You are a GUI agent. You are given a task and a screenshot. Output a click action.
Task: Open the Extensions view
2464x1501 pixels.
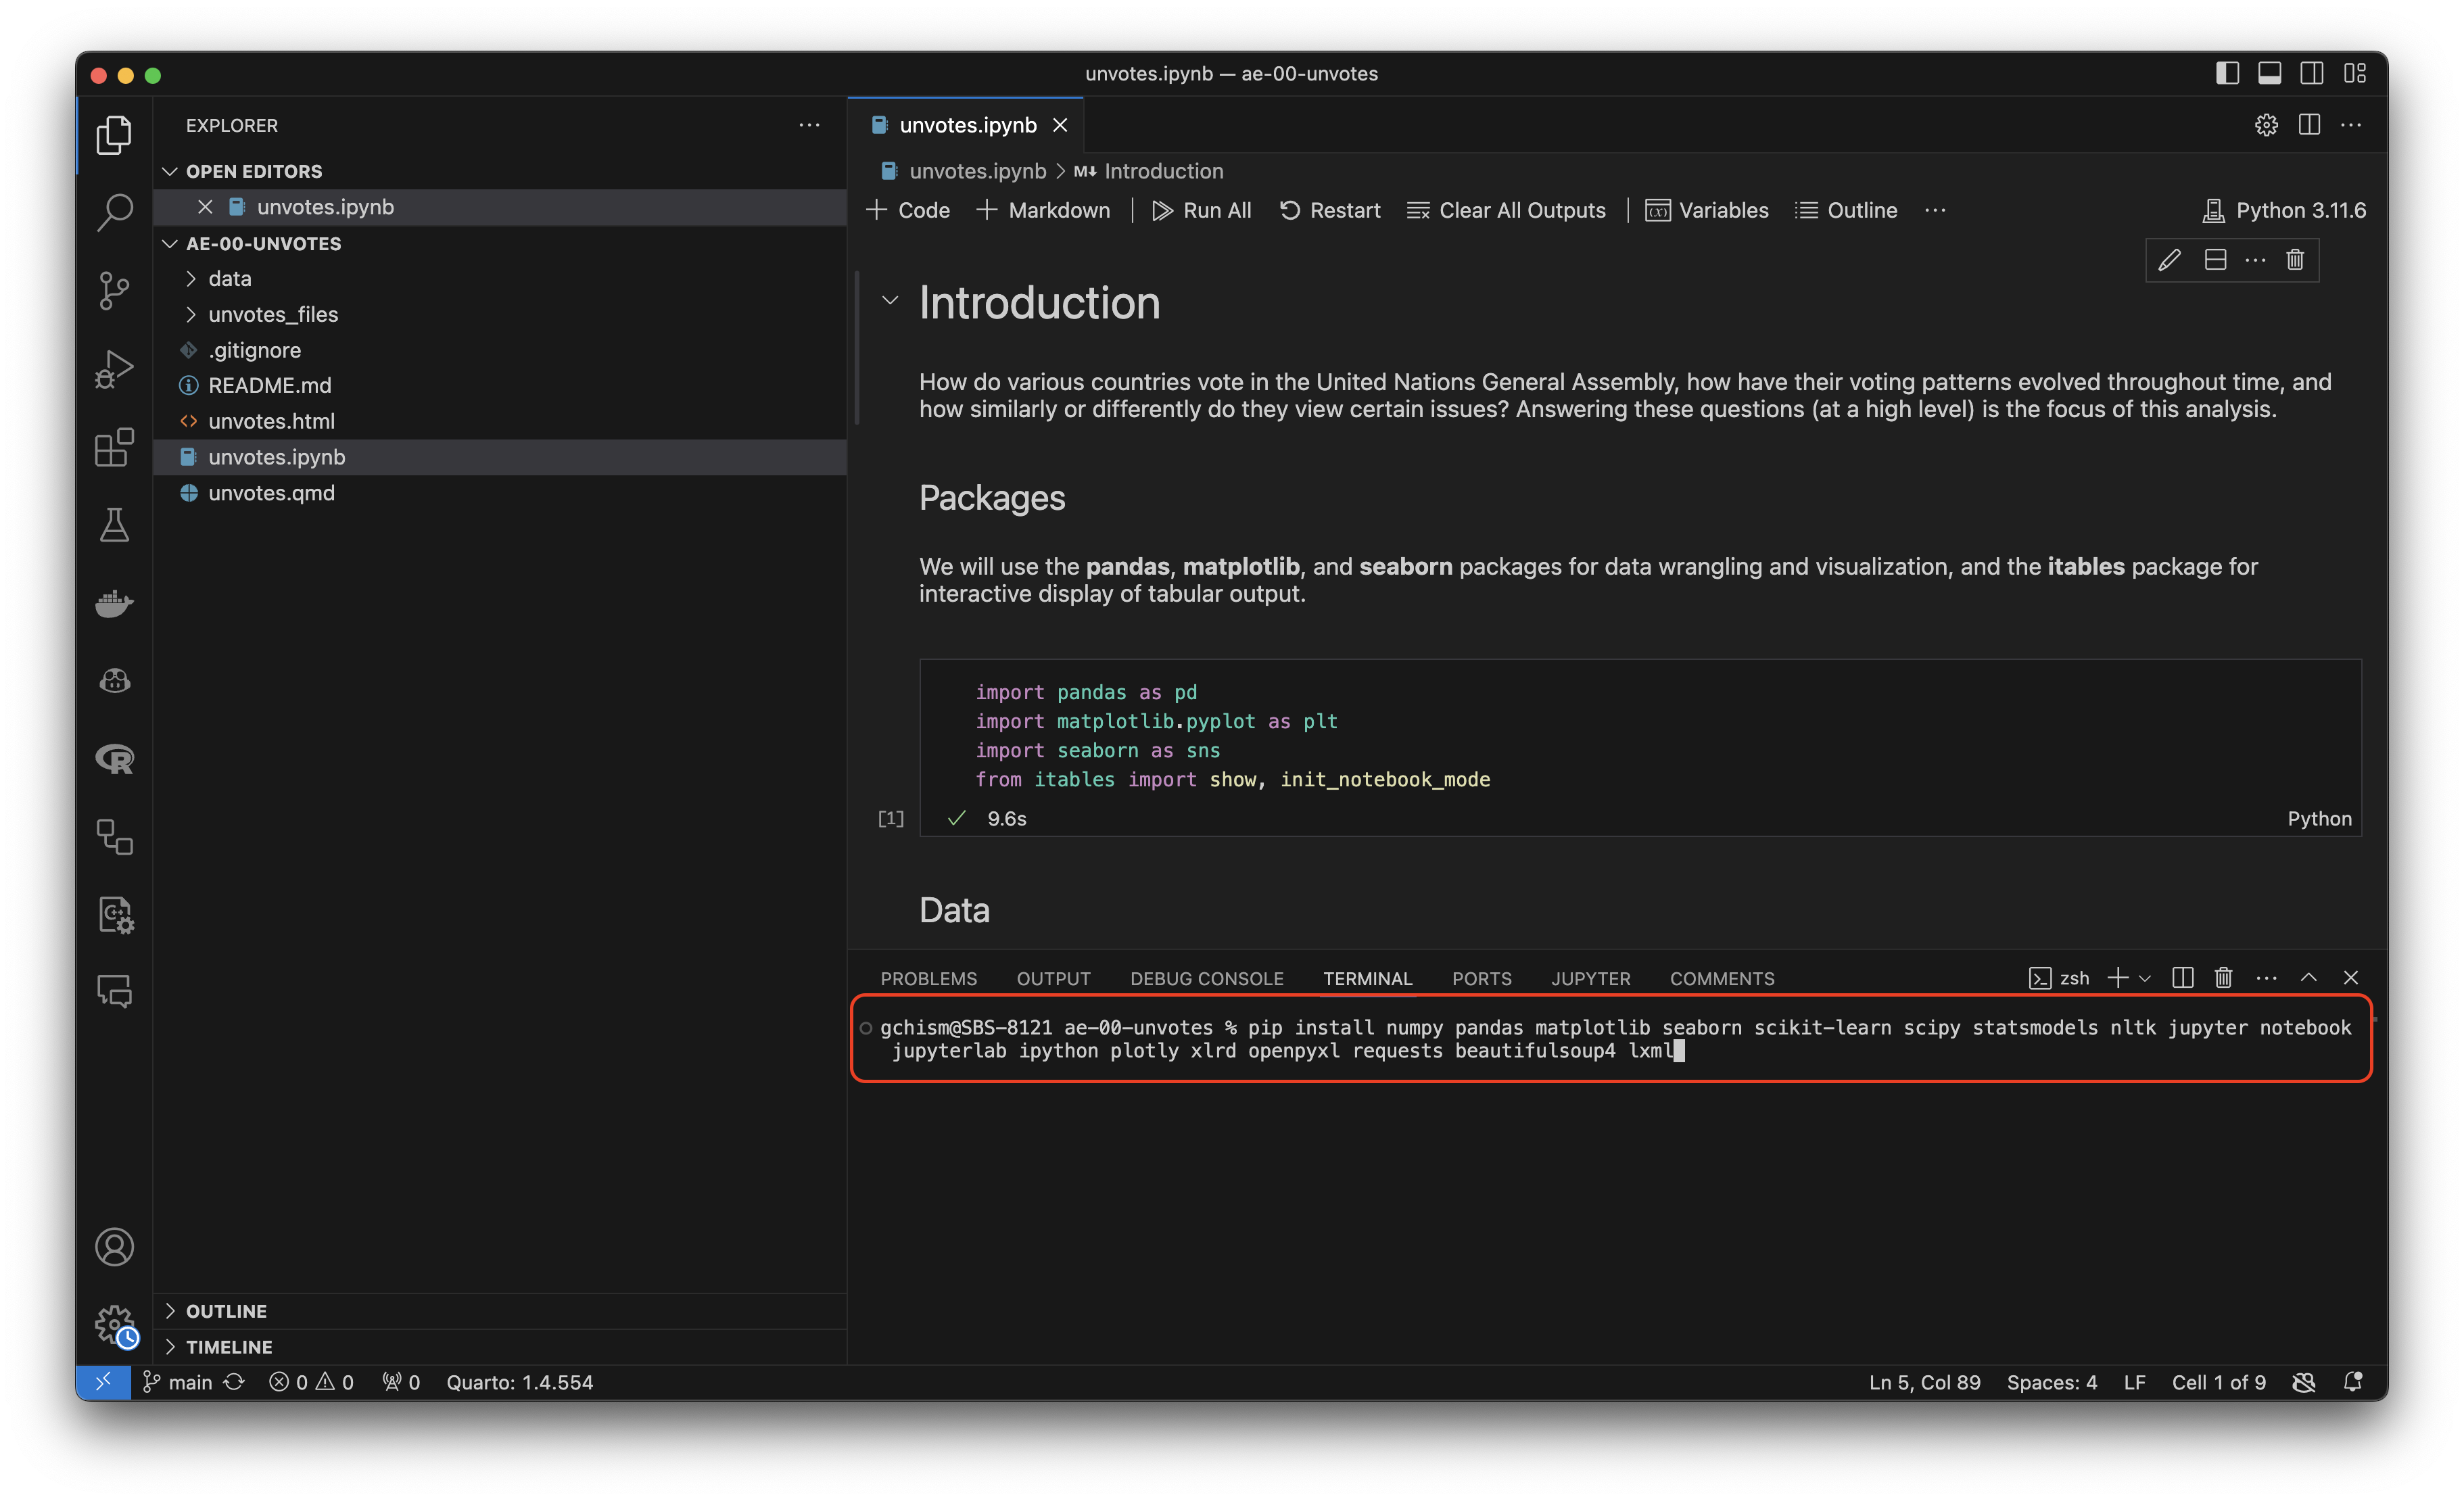(114, 447)
